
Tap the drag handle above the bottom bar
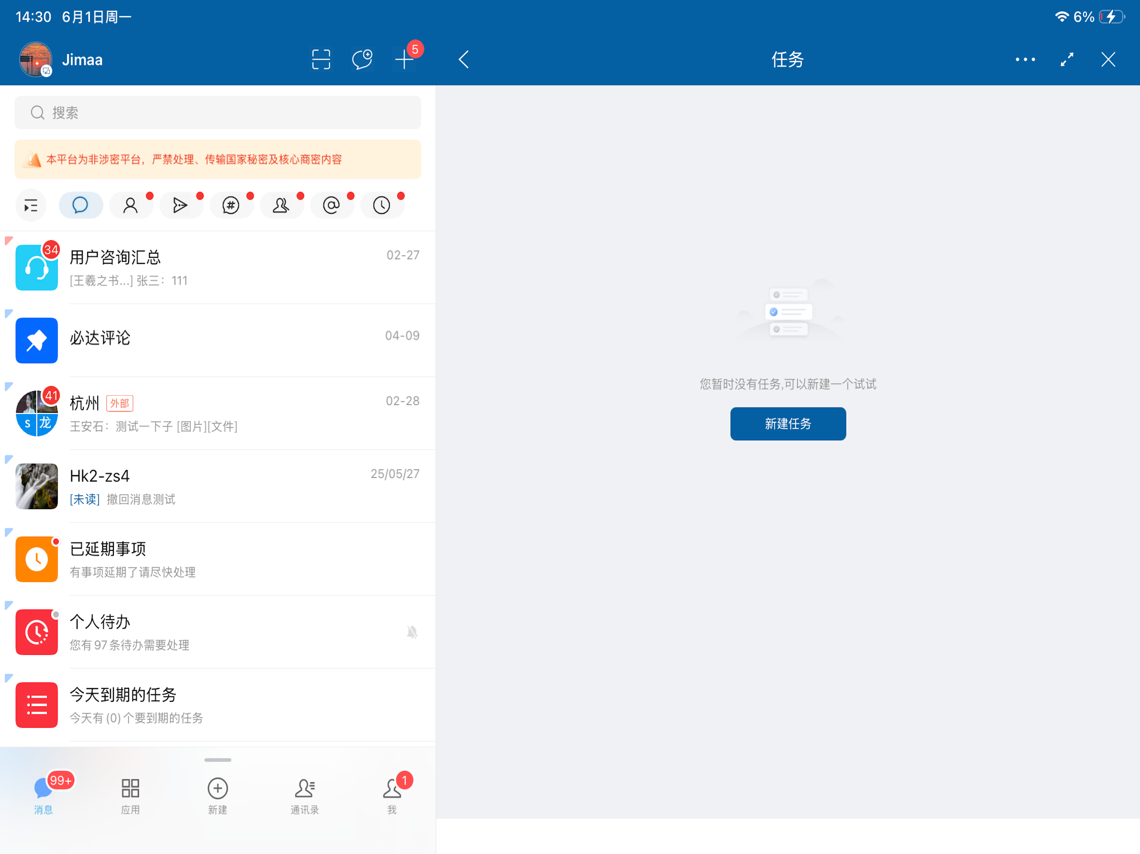click(217, 760)
